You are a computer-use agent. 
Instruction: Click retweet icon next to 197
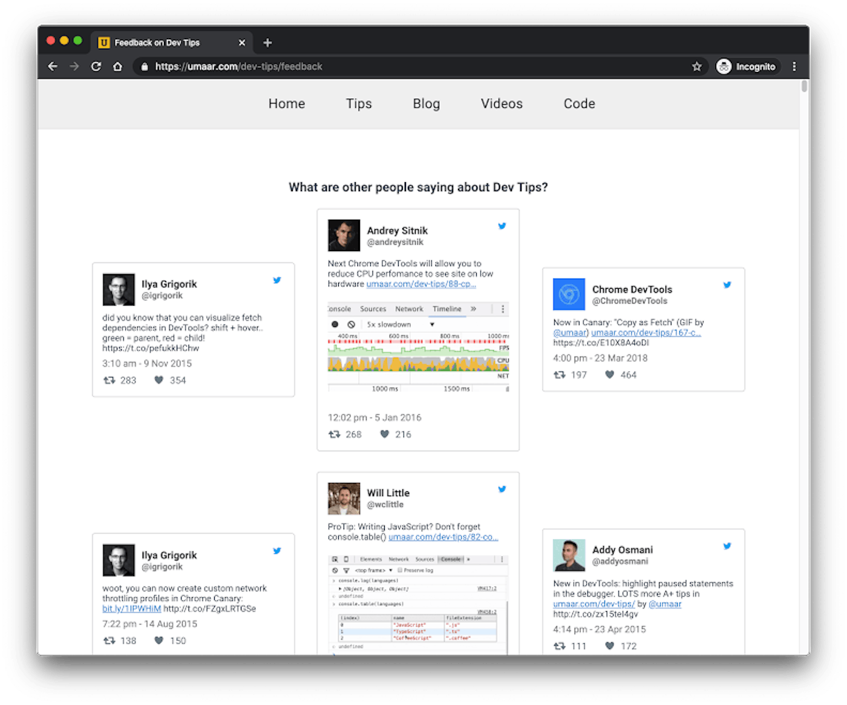pos(560,375)
